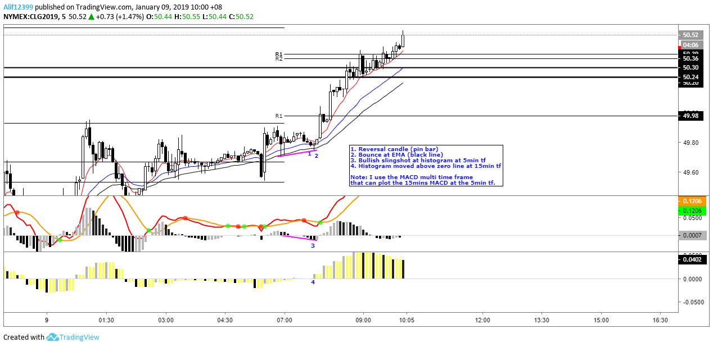Click the 50.36 price level label

pyautogui.click(x=691, y=58)
